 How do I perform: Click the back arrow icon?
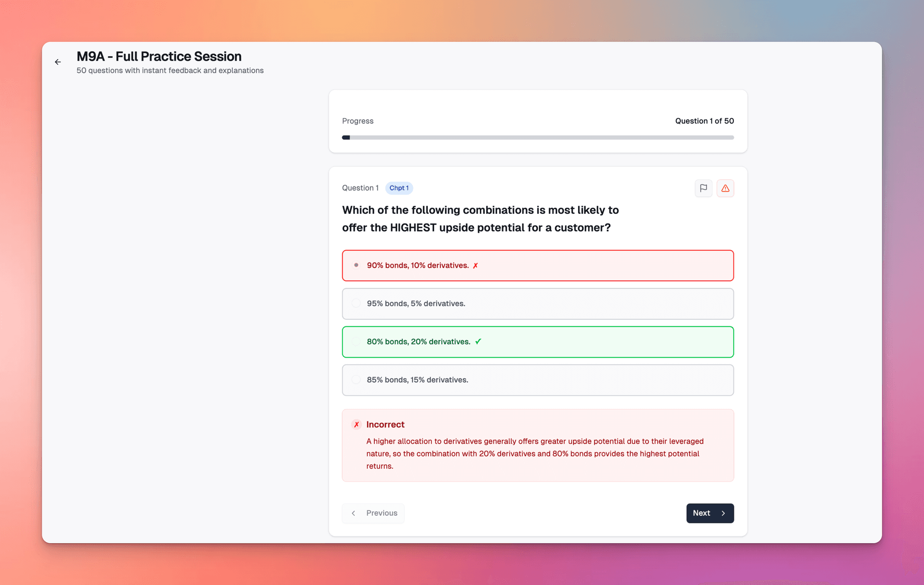coord(58,62)
